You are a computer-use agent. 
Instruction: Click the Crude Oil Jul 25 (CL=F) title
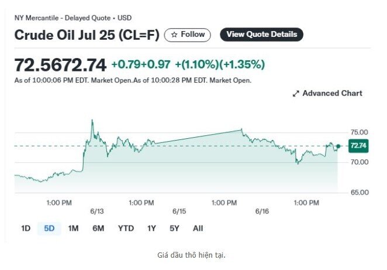87,35
